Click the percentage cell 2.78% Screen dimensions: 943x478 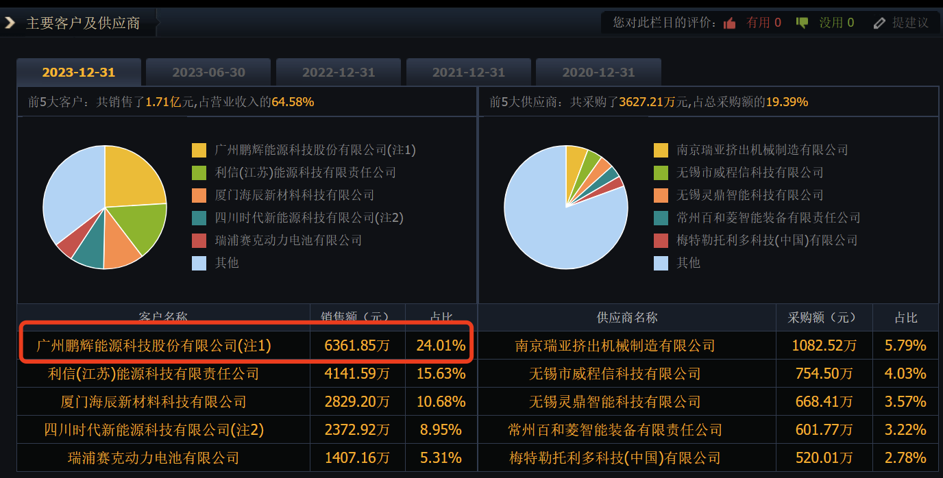[x=905, y=457]
